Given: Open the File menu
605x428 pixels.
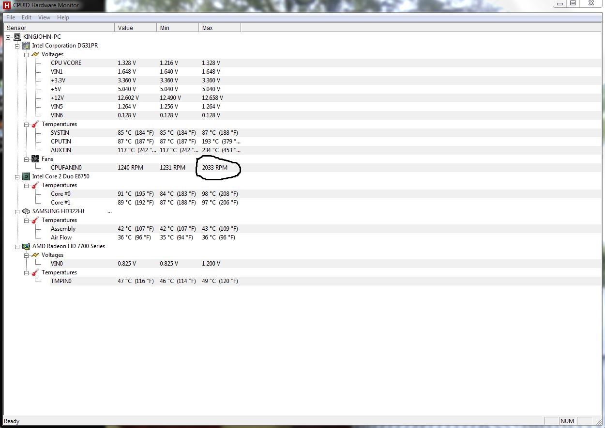Looking at the screenshot, I should (11, 17).
